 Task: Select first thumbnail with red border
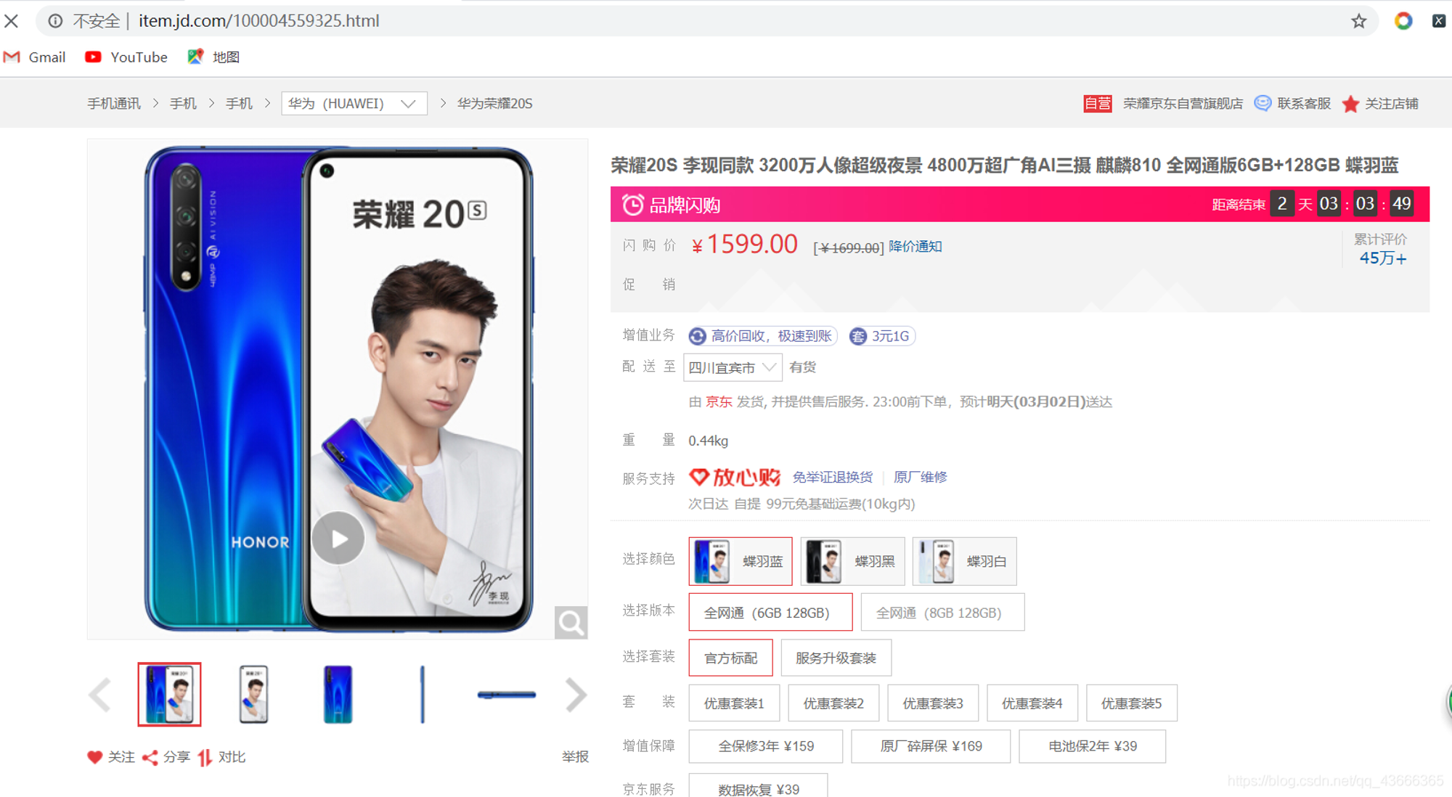(169, 695)
